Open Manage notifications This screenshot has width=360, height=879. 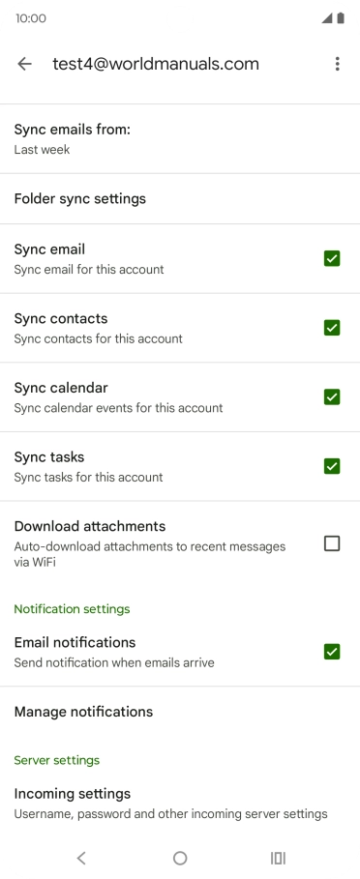[180, 712]
